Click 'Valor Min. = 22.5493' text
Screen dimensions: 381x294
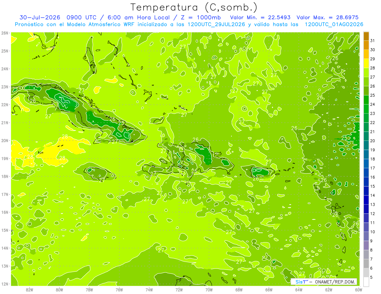coord(261,17)
